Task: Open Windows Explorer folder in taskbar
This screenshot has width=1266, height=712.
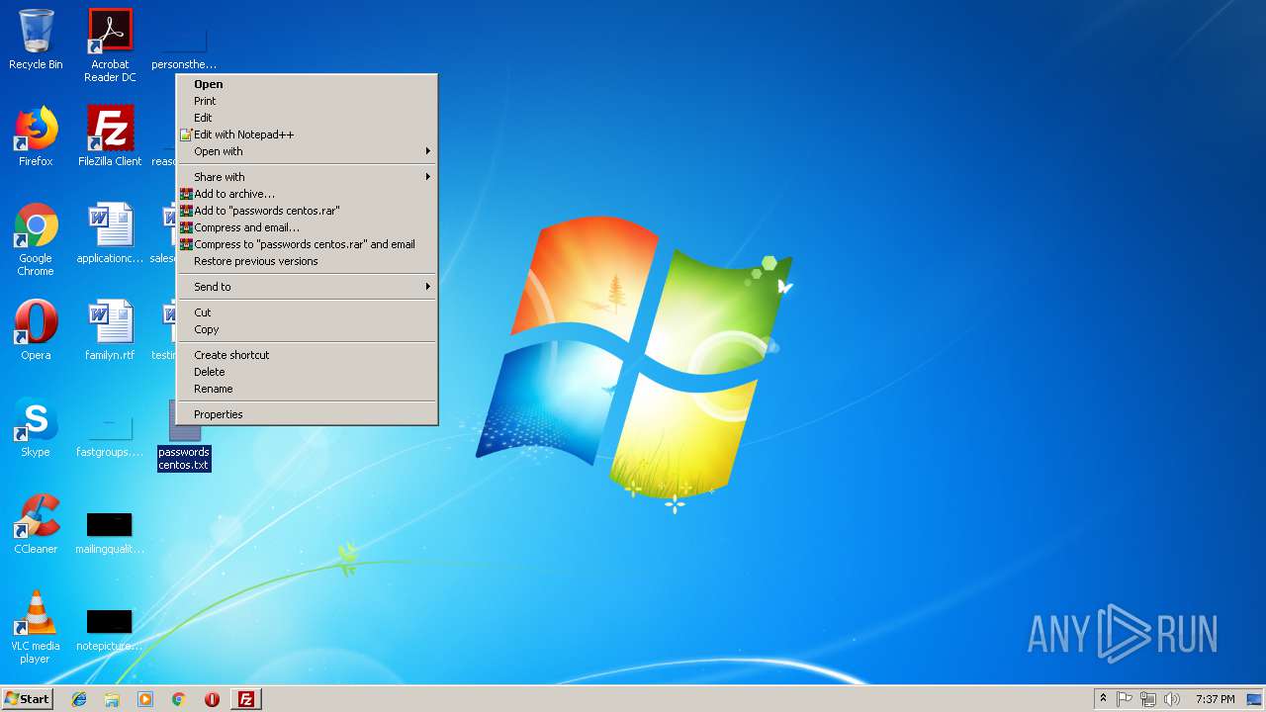Action: [112, 699]
